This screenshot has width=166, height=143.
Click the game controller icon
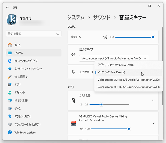point(10,108)
